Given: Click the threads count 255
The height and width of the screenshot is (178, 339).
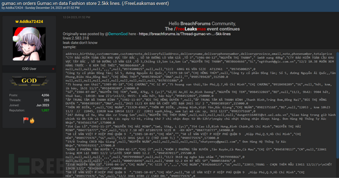Looking at the screenshot, I should 47,100.
